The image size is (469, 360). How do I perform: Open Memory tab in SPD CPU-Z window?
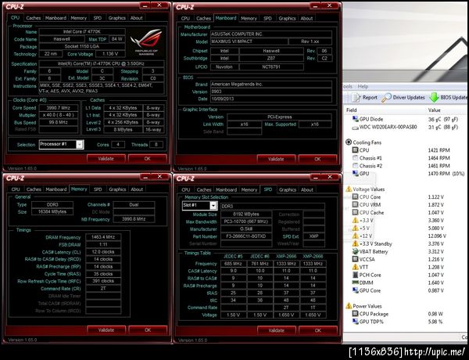249,190
